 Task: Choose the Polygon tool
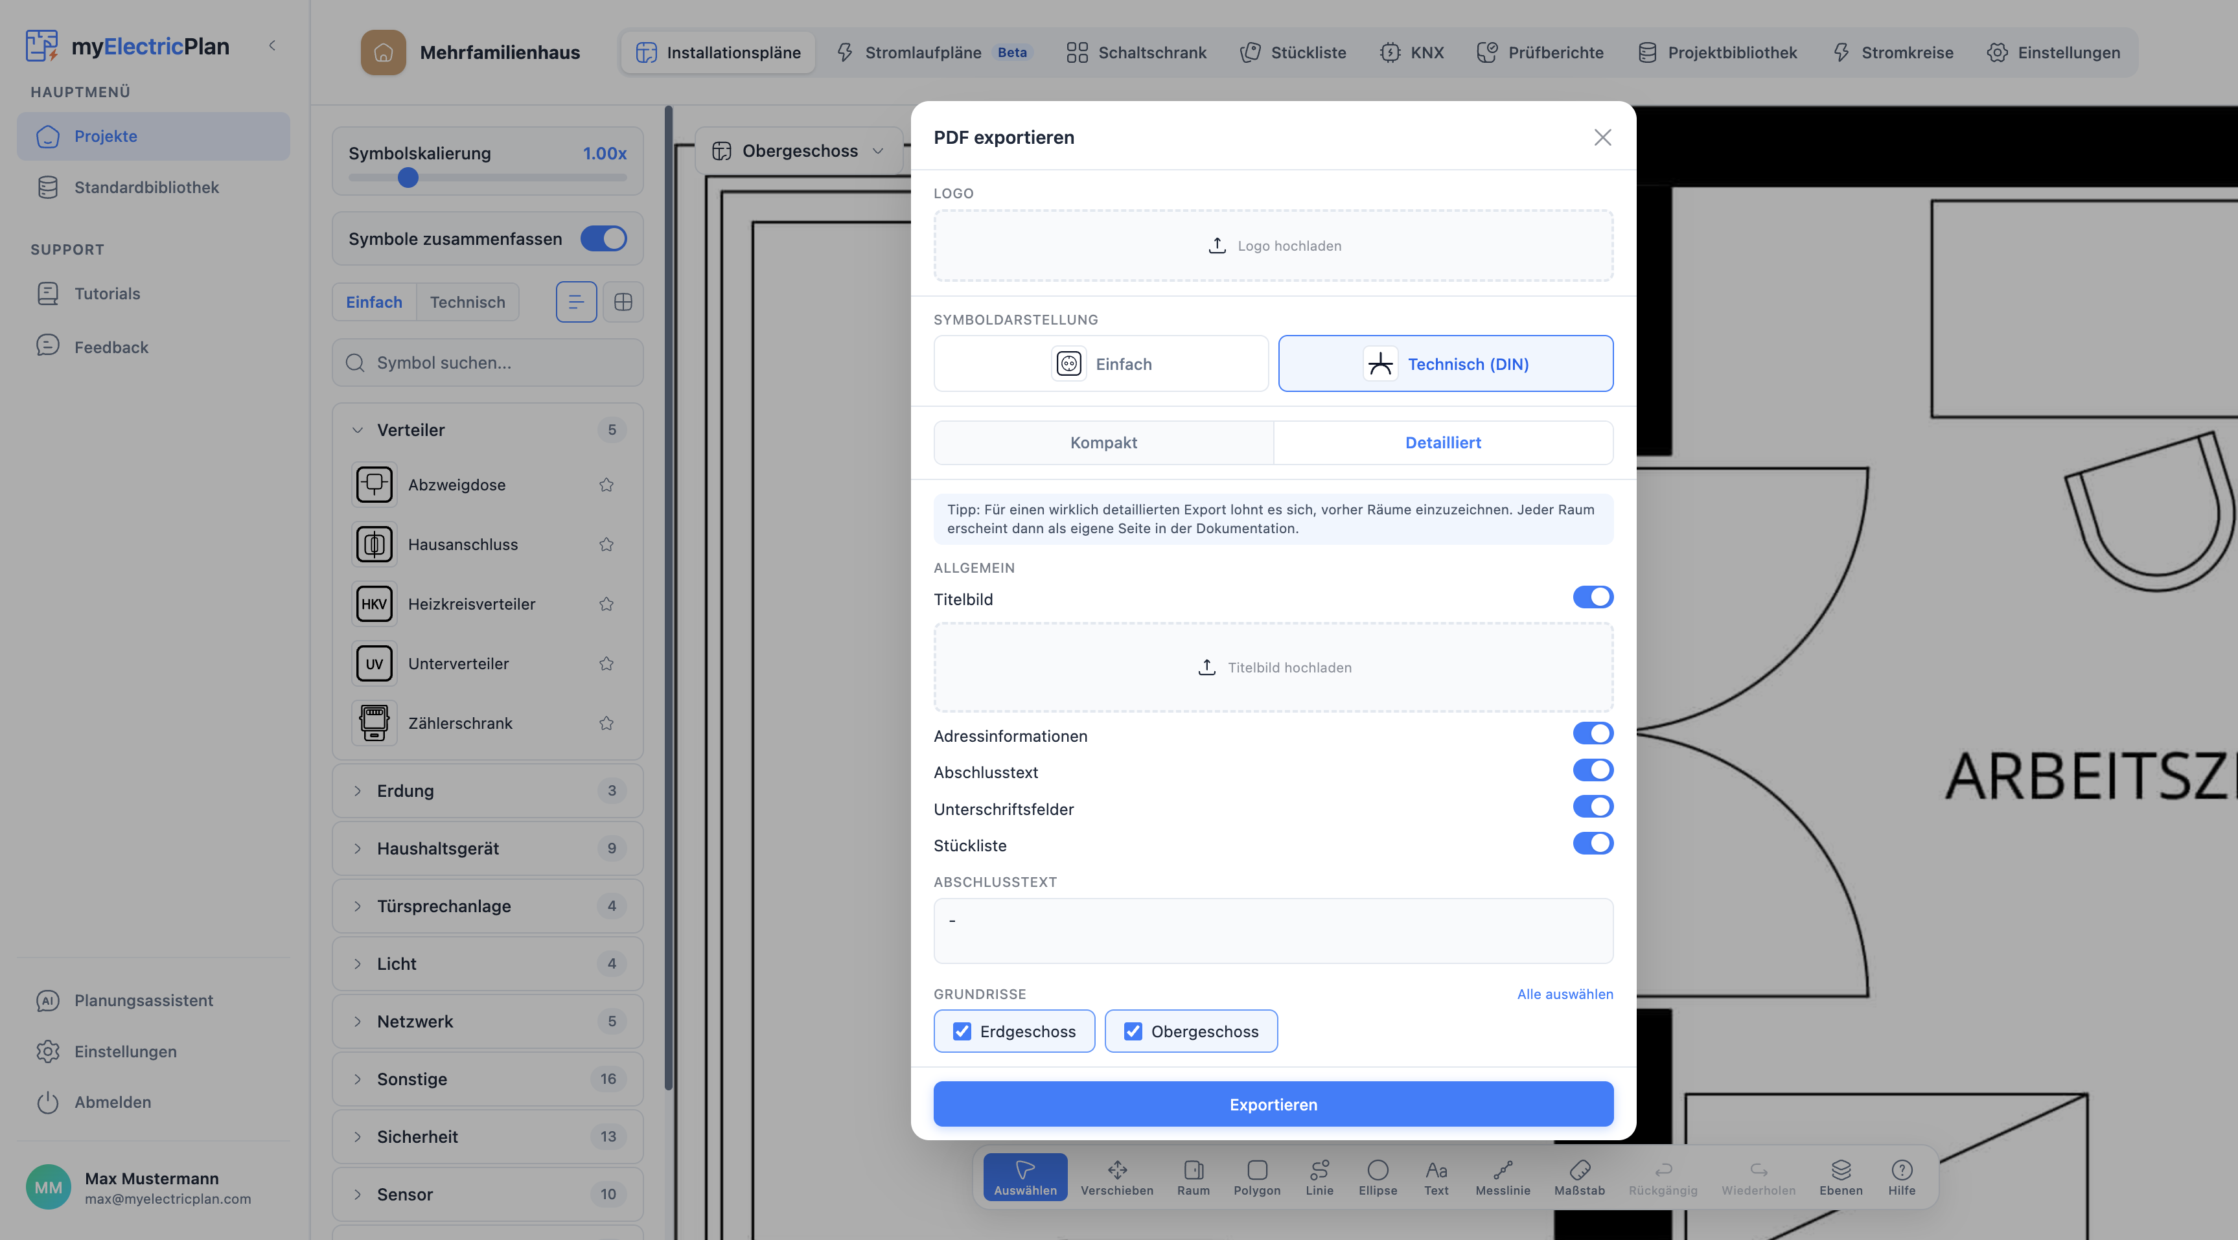[x=1256, y=1177]
